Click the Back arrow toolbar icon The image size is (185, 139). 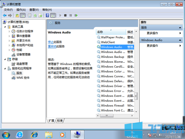click(5, 15)
